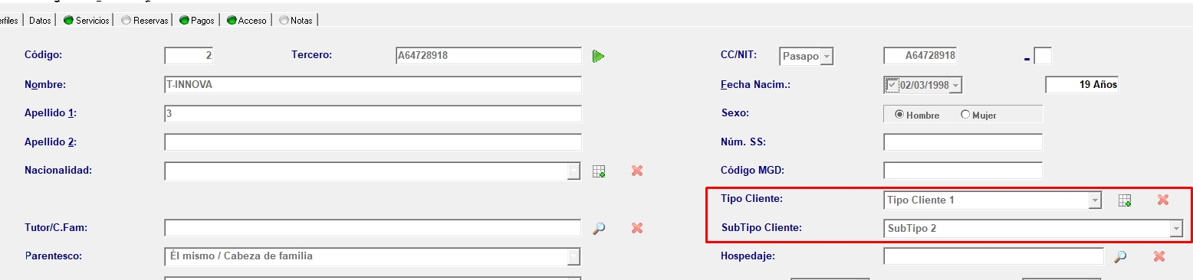Open the Tipo Cliente dropdown arrow
The width and height of the screenshot is (1193, 280).
1095,200
